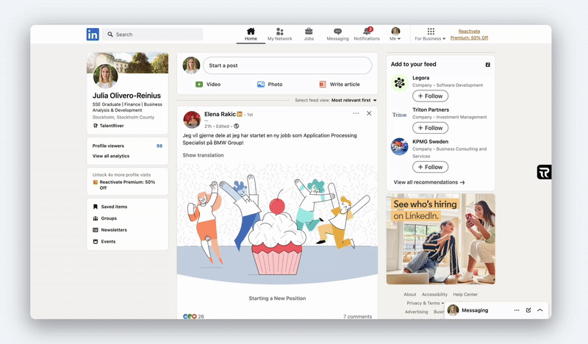Open the Messaging nav tab
Image resolution: width=588 pixels, height=344 pixels.
coord(337,34)
